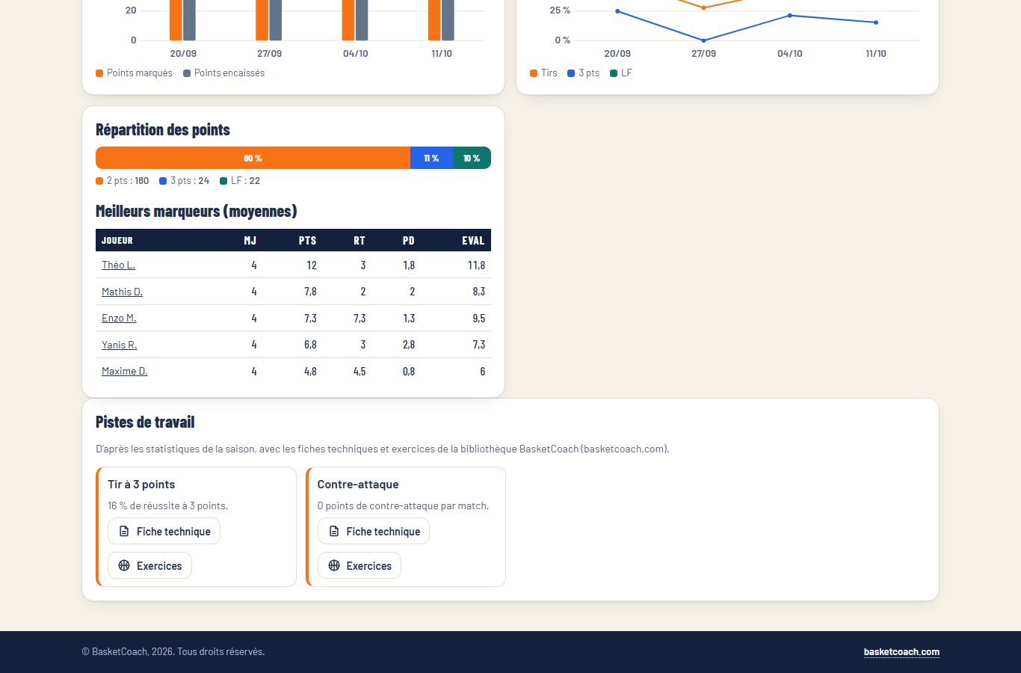
Task: Click the '16 % de réussite à 3 points.' text
Action: pyautogui.click(x=168, y=506)
